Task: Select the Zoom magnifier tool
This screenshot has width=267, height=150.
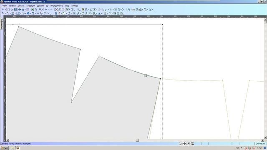Action: point(40,10)
